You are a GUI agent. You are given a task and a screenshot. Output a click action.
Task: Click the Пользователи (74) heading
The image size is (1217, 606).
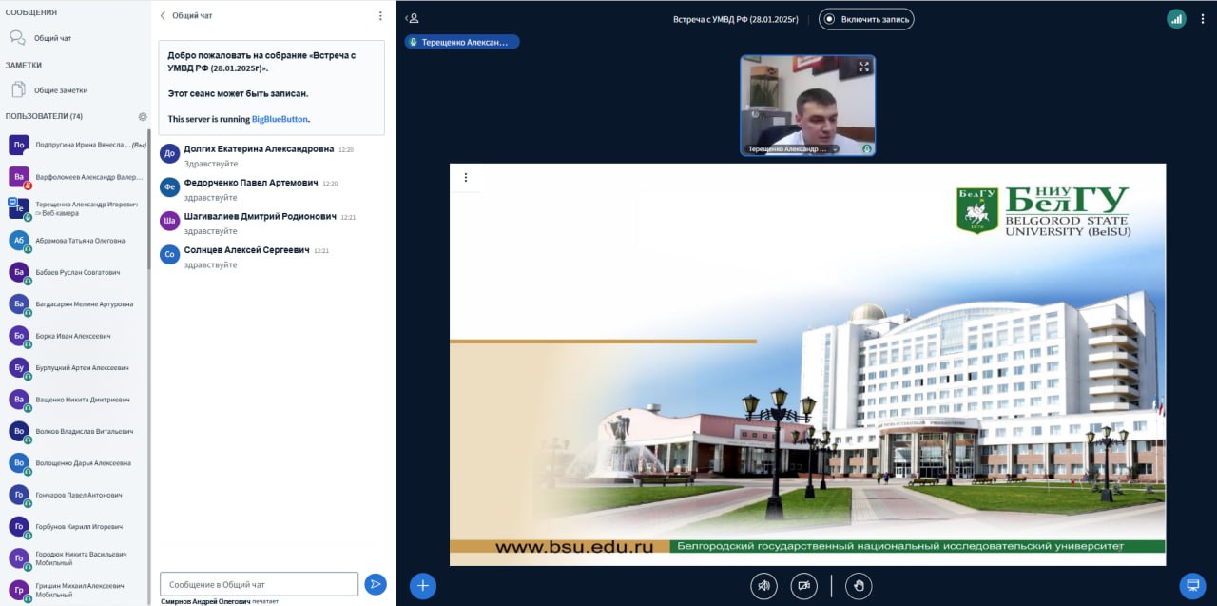pyautogui.click(x=44, y=116)
